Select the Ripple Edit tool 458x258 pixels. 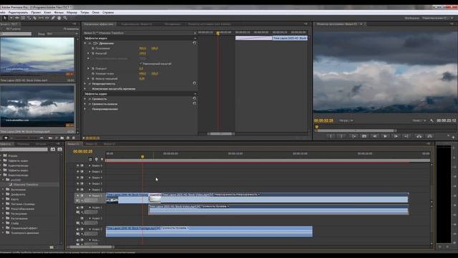click(17, 18)
